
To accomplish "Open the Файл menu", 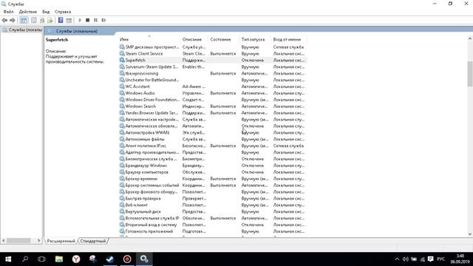I will coord(8,12).
